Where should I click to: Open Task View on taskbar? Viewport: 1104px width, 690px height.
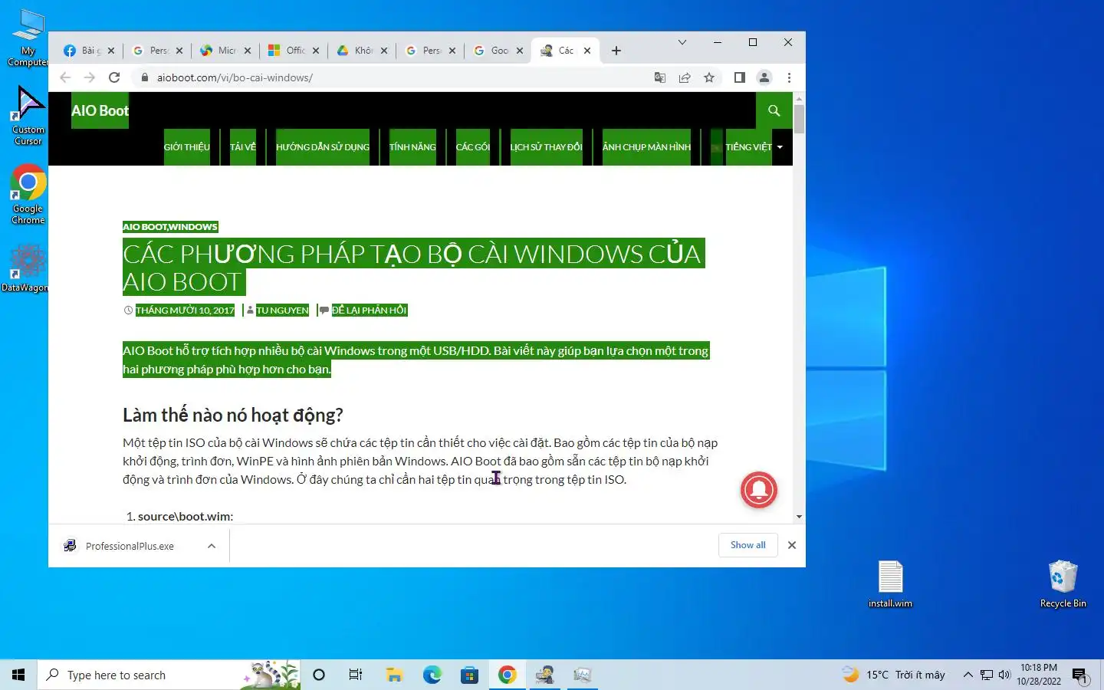tap(356, 675)
